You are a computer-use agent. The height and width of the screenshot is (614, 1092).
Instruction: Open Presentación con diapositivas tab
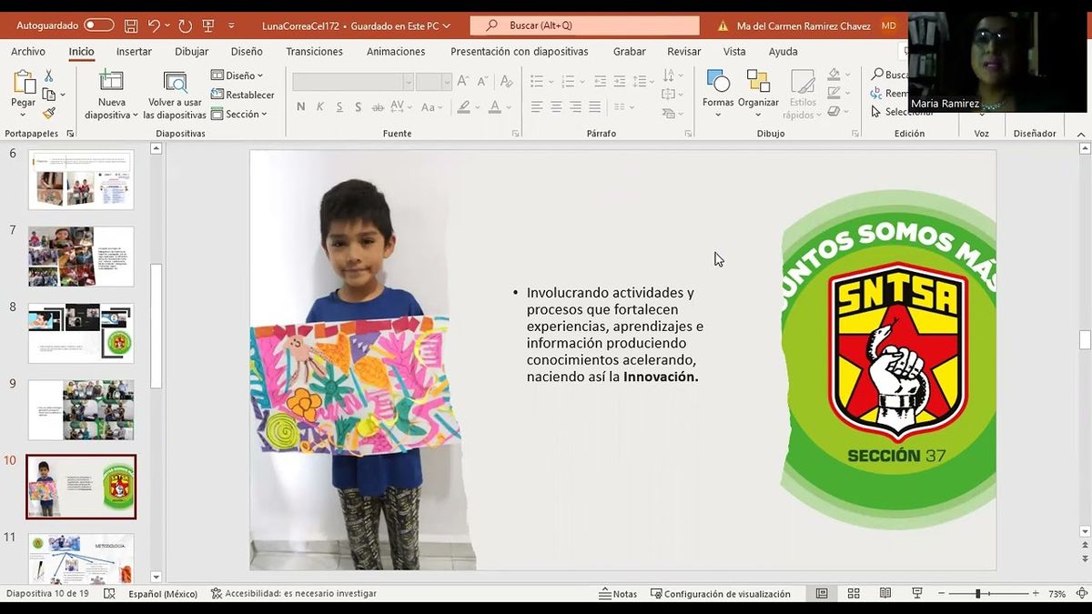tap(519, 52)
